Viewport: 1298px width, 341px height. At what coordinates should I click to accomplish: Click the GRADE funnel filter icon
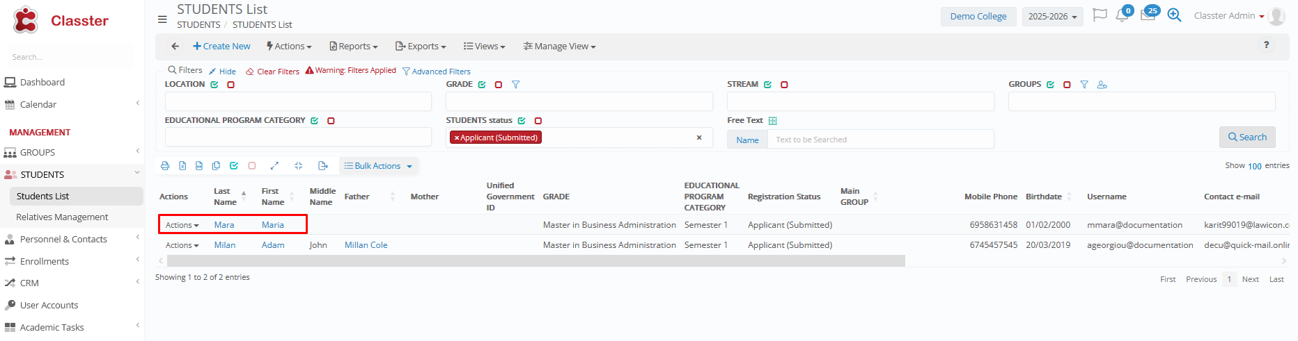point(516,85)
